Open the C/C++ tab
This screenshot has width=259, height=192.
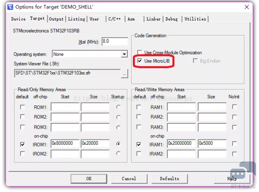[114, 19]
